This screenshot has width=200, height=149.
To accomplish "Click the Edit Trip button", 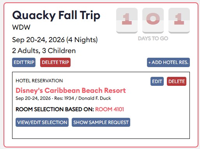I will click(x=24, y=62).
